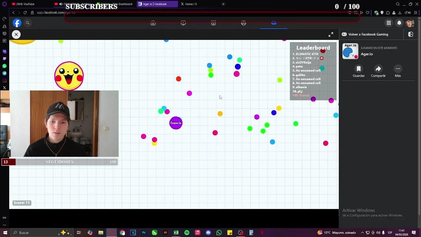Click the SEGUIDORES progress bar
421x237 pixels.
pos(60,162)
